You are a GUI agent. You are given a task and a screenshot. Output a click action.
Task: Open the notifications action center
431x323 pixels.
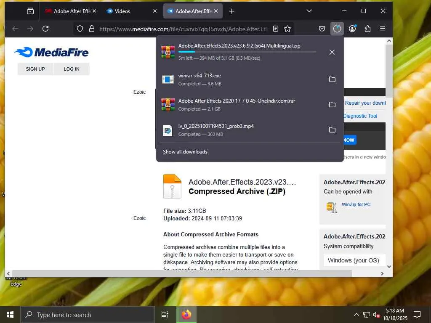(x=417, y=315)
